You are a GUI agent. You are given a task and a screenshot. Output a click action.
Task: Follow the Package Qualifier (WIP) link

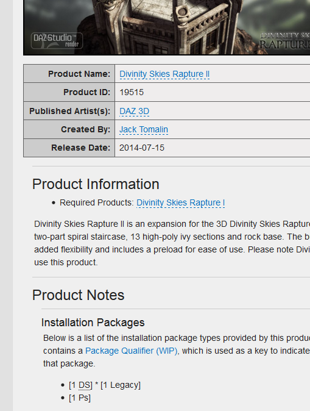coord(132,351)
